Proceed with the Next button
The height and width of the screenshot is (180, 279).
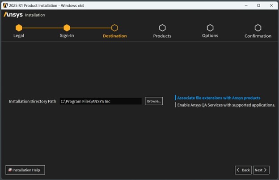point(261,170)
